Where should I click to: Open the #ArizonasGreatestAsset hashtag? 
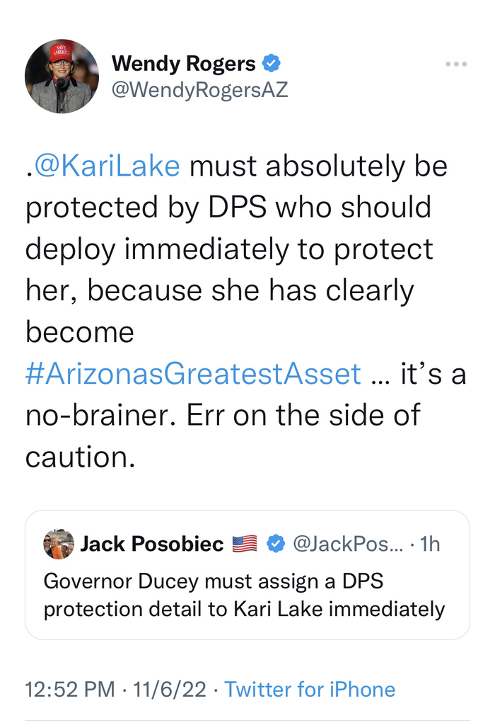[x=193, y=373]
